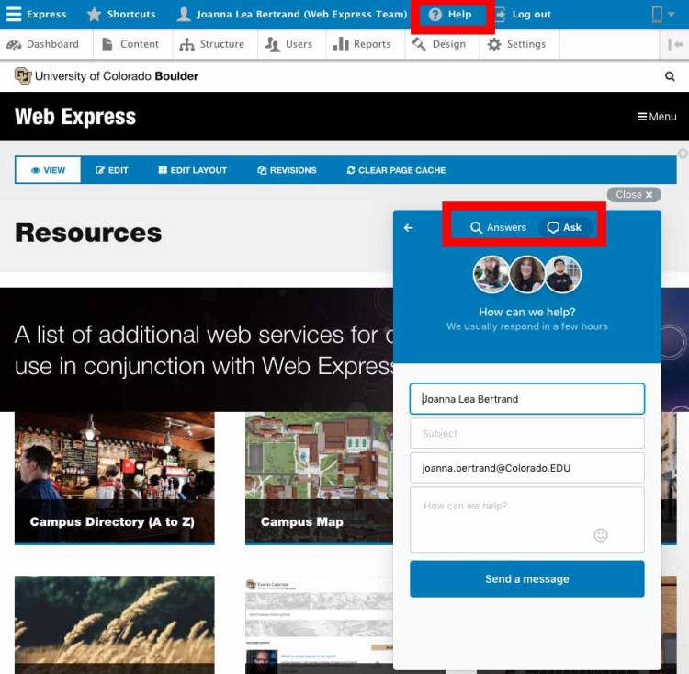Open the Campus Map card
689x674 pixels.
tap(319, 478)
